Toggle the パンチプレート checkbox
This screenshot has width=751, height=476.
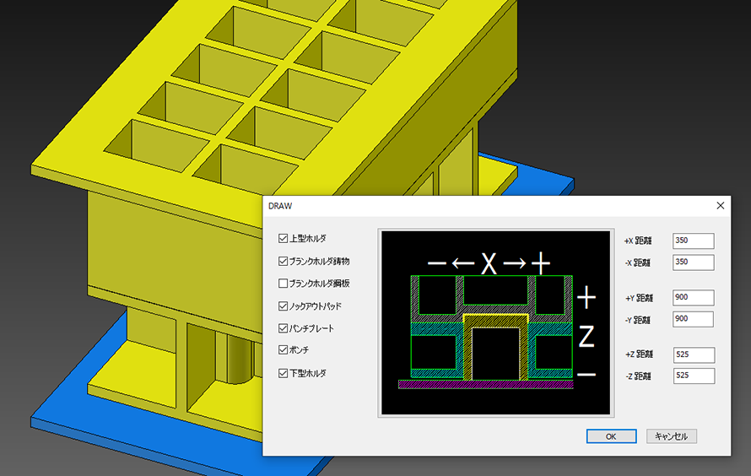pyautogui.click(x=284, y=328)
